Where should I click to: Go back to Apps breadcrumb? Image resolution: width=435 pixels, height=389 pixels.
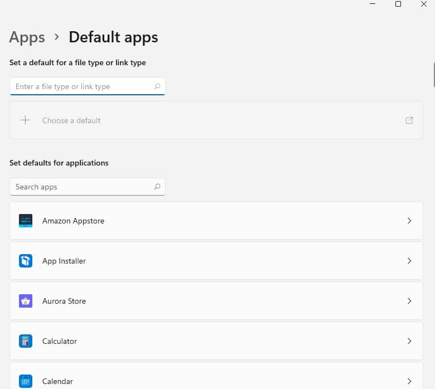pyautogui.click(x=27, y=37)
